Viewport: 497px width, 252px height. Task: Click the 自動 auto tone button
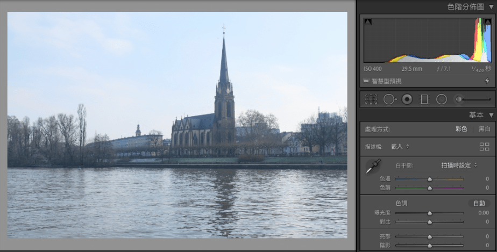click(x=479, y=203)
